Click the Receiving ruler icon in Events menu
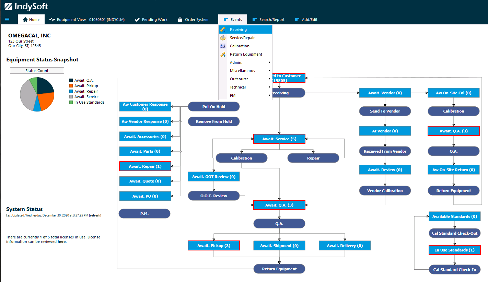Image resolution: width=488 pixels, height=282 pixels. [223, 30]
